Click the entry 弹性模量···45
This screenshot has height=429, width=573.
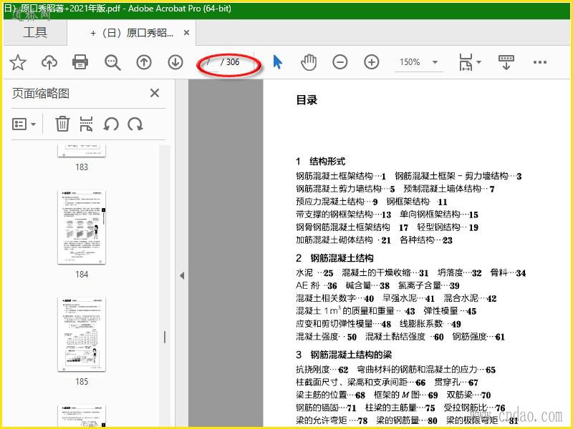450,311
